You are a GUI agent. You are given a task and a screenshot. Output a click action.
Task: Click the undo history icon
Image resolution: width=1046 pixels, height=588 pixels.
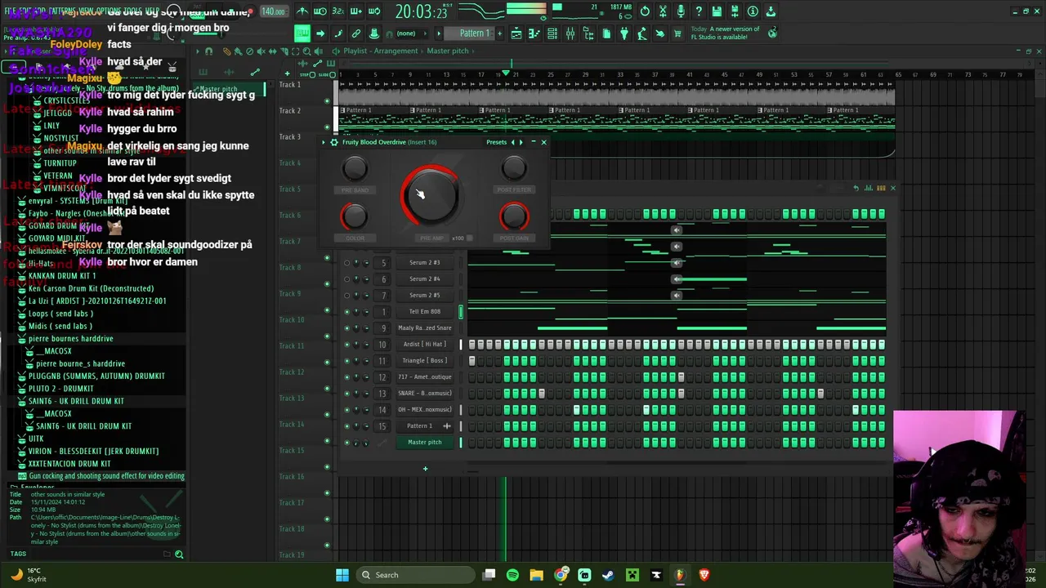click(645, 11)
